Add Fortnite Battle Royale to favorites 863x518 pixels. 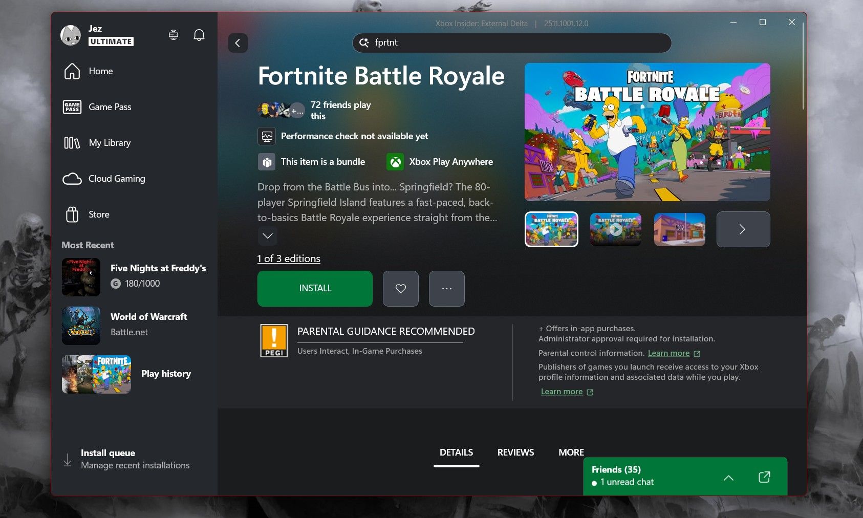pyautogui.click(x=400, y=288)
